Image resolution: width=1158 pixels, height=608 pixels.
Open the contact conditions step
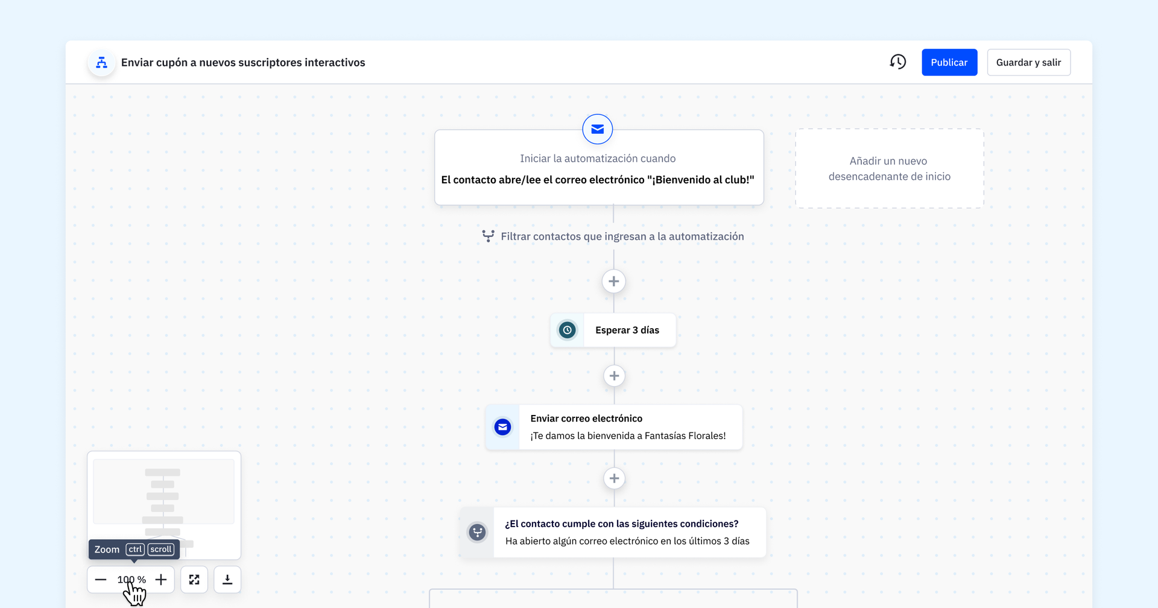(627, 532)
